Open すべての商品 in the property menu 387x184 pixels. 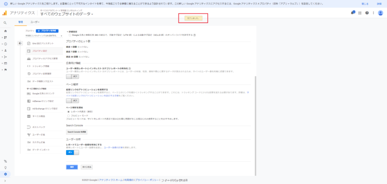(39, 116)
